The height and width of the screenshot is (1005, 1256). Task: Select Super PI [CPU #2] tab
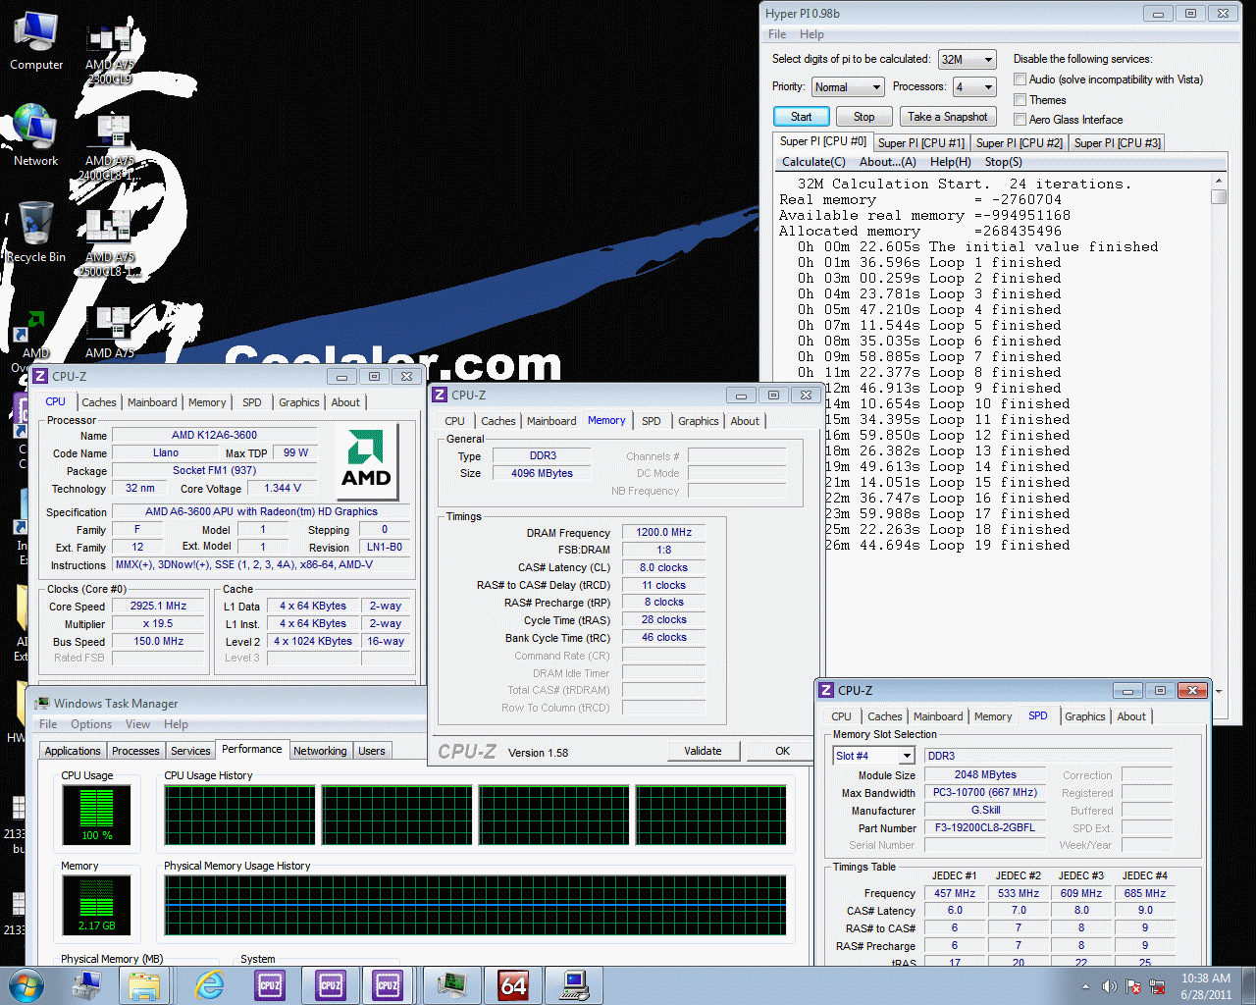coord(1019,143)
